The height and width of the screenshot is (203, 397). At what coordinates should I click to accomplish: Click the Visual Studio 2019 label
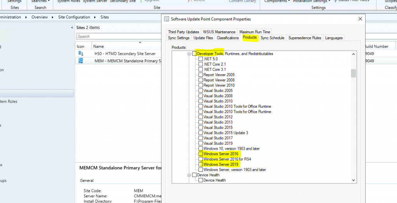[x=218, y=144]
